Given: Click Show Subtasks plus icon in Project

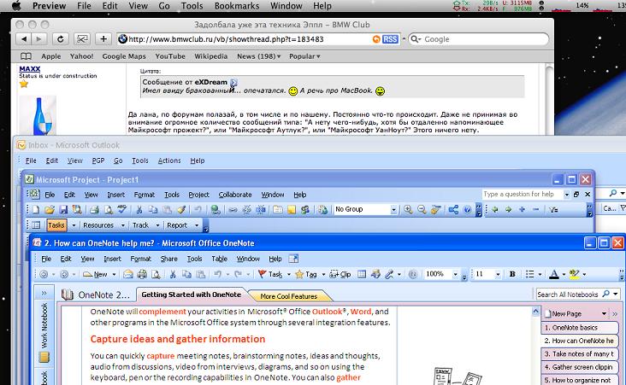Looking at the screenshot, I should click(522, 210).
